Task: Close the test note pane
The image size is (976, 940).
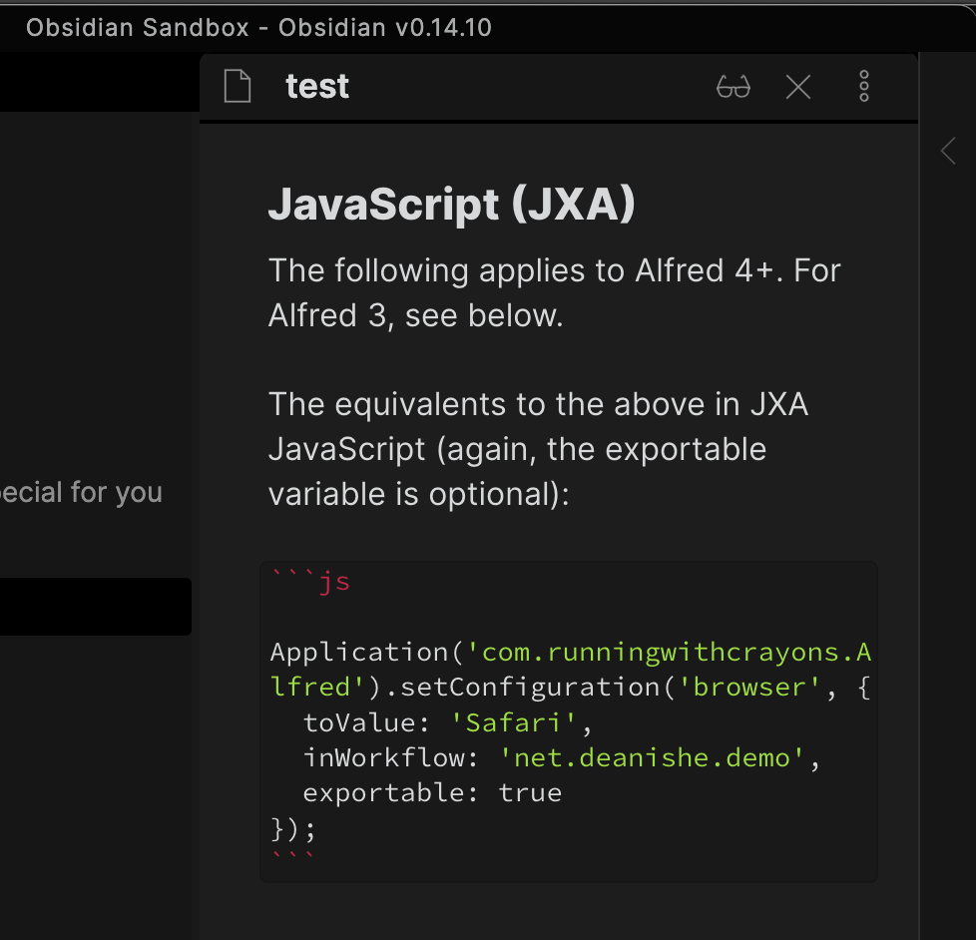Action: tap(798, 87)
